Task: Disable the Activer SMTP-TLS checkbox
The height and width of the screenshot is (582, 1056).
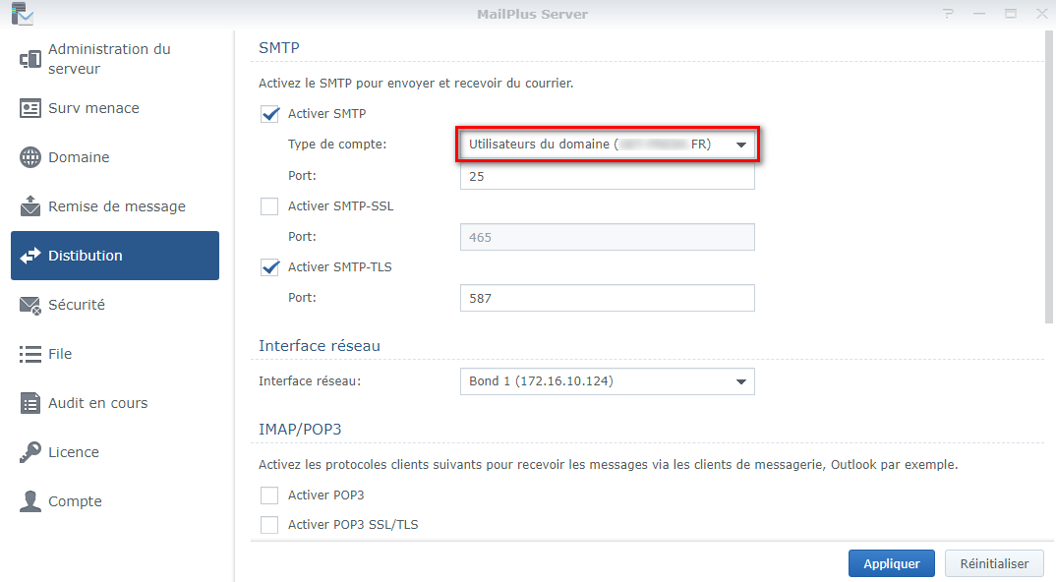Action: tap(269, 266)
